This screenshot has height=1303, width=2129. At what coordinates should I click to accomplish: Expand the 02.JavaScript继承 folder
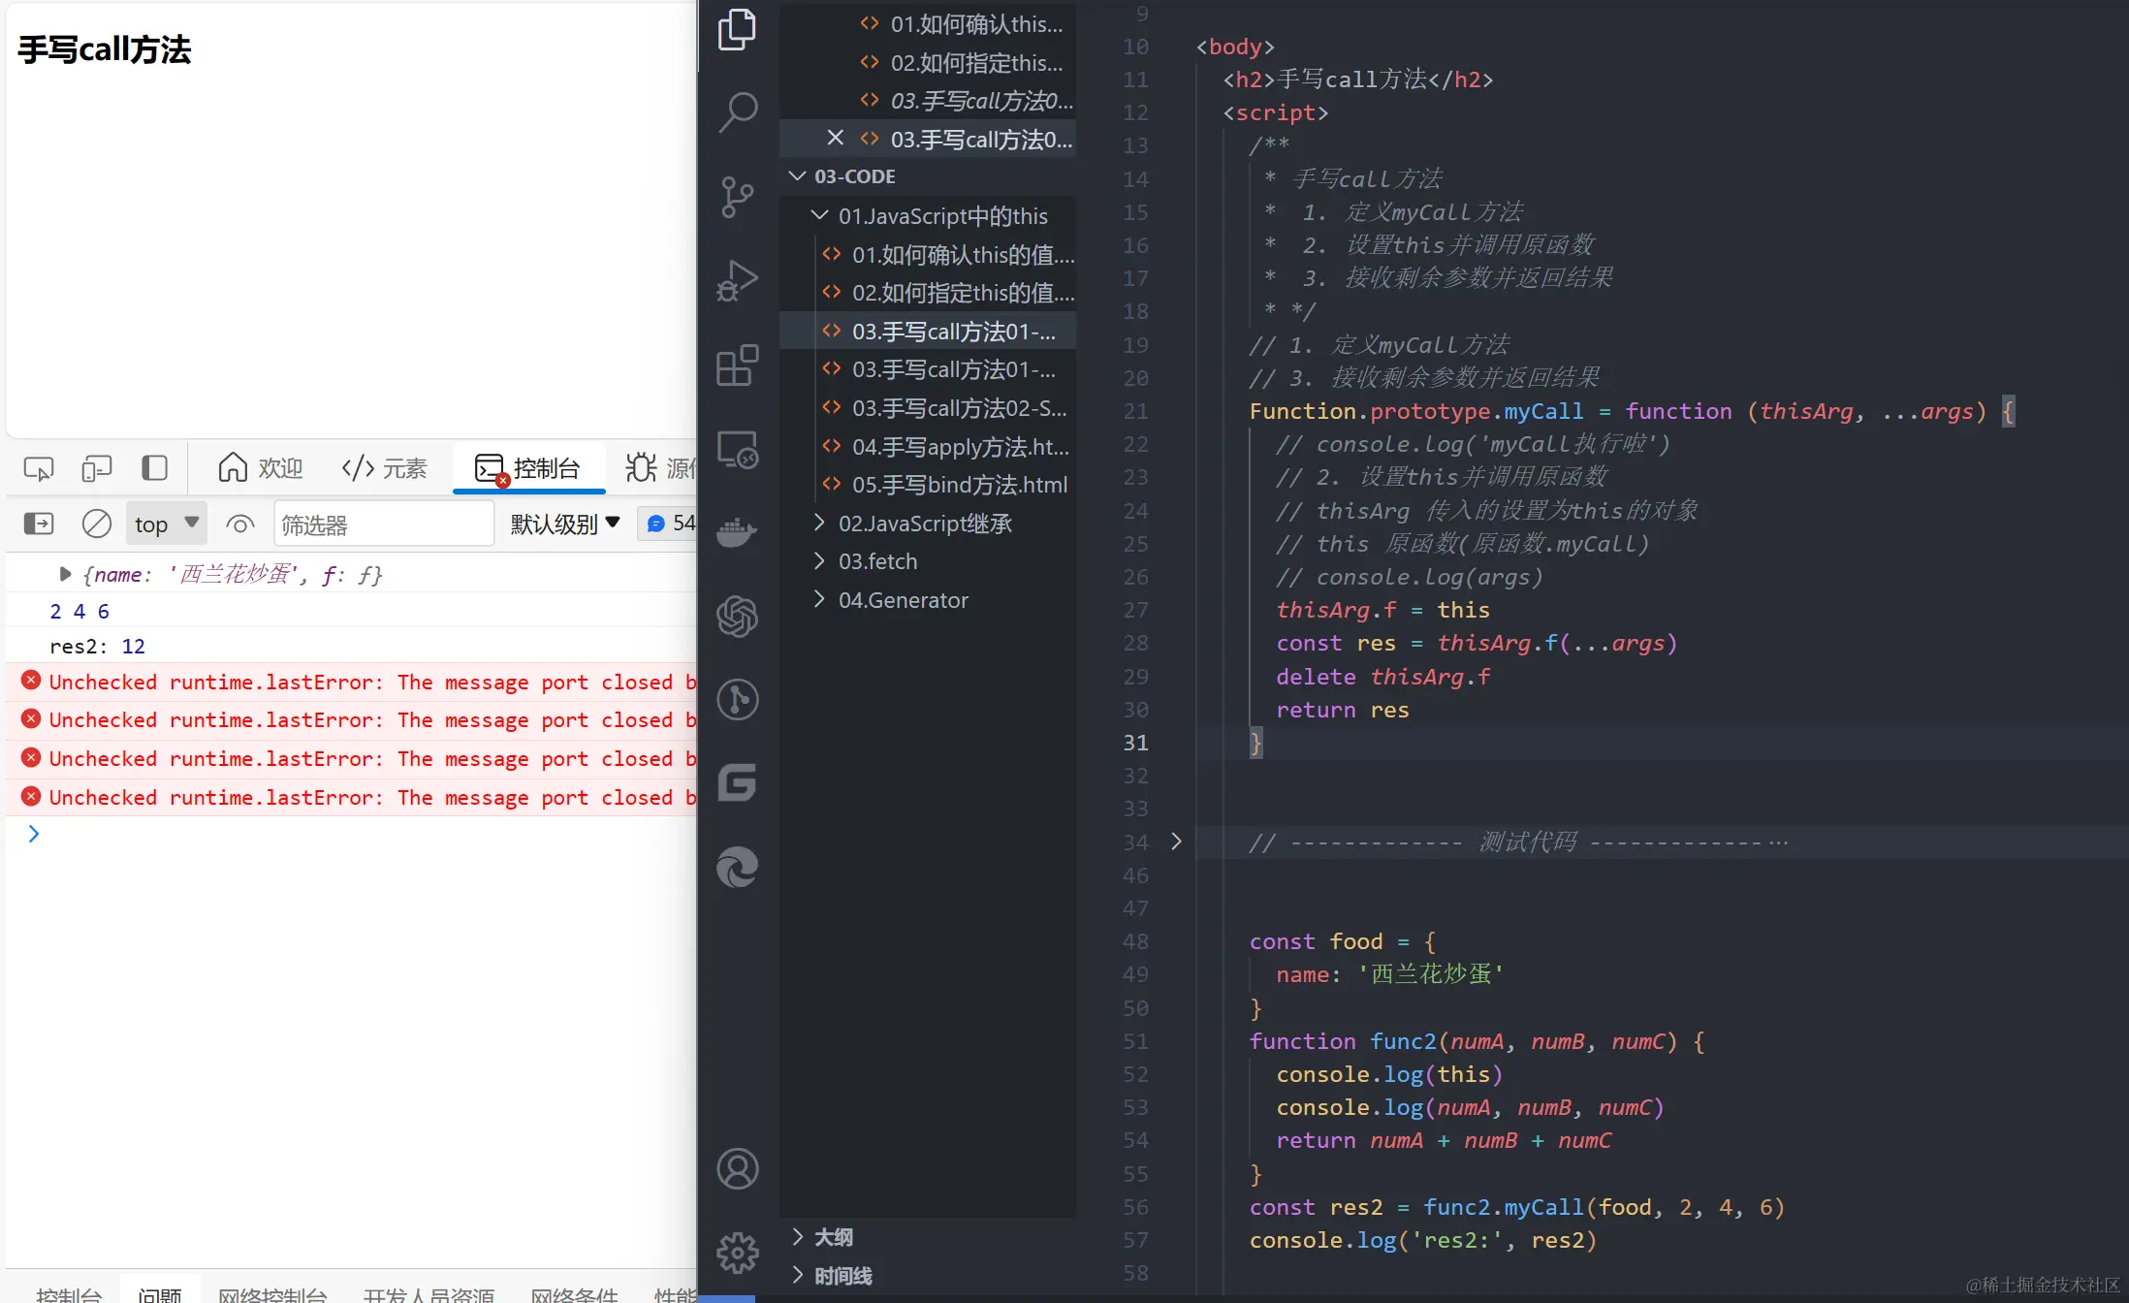[x=925, y=524]
